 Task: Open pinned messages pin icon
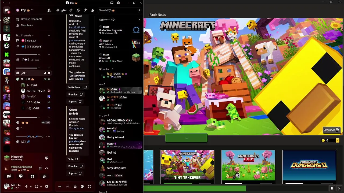pos(85,10)
